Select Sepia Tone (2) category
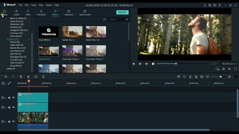This screenshot has width=239, height=134. (x=16, y=21)
